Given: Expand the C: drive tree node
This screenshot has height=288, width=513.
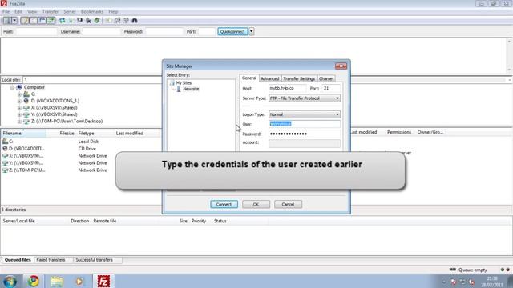Looking at the screenshot, I should click(19, 94).
